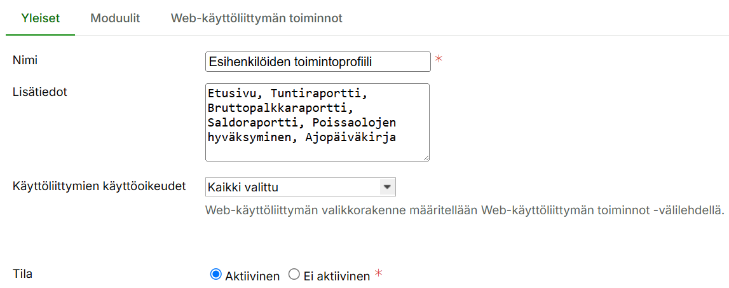Click the Aktiivinen label text

click(x=252, y=276)
